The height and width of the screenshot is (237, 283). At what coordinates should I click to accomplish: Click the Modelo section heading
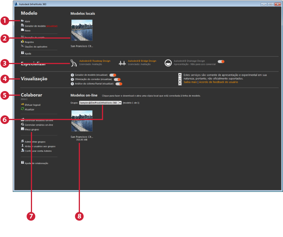[29, 13]
